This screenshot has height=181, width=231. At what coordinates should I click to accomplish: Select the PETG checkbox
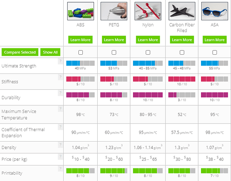click(114, 52)
